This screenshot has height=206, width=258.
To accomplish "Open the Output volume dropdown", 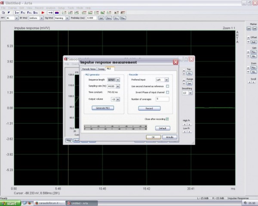I will [x=118, y=100].
